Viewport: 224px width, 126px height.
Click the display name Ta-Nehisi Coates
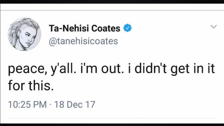pos(84,28)
